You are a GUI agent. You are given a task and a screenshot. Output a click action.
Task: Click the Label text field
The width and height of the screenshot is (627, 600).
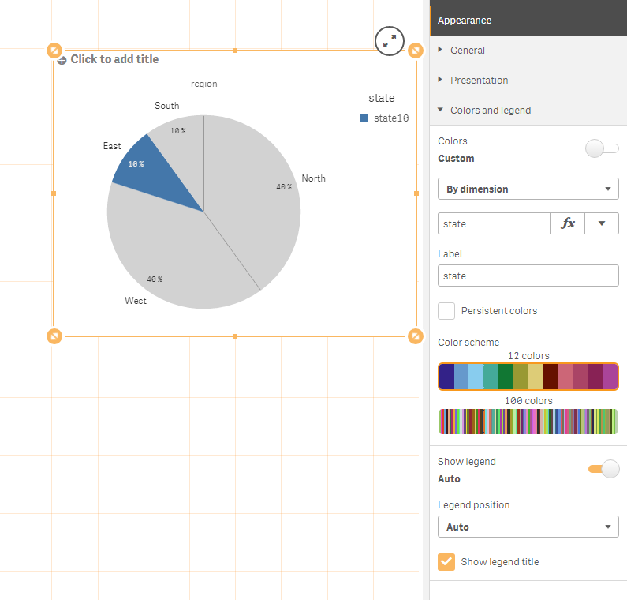pyautogui.click(x=528, y=276)
